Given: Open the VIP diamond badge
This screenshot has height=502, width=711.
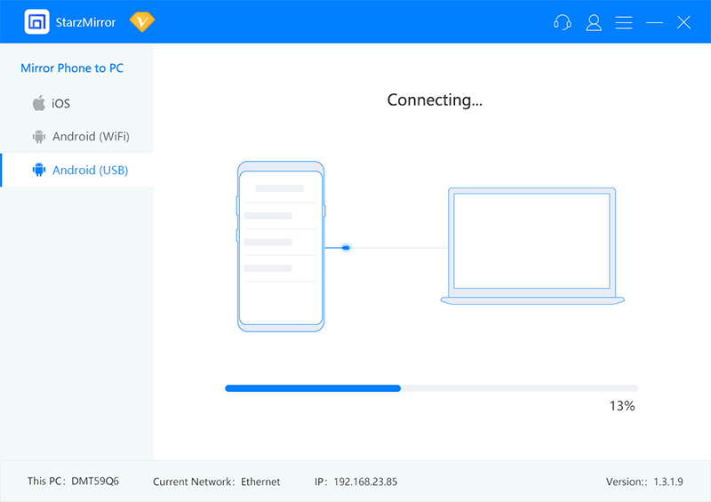Looking at the screenshot, I should tap(142, 21).
